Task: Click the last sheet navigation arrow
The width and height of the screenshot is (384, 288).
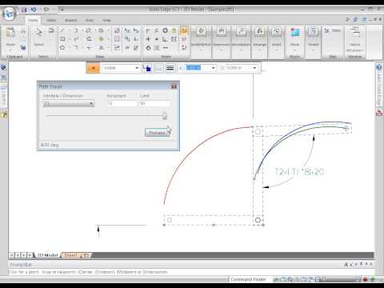Action: (30, 255)
